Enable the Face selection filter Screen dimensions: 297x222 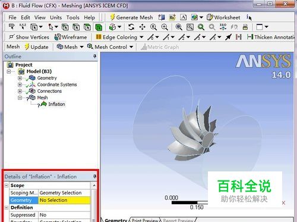point(87,27)
